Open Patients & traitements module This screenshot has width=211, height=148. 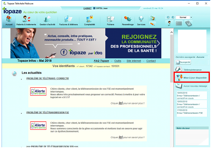pyautogui.click(x=26, y=20)
